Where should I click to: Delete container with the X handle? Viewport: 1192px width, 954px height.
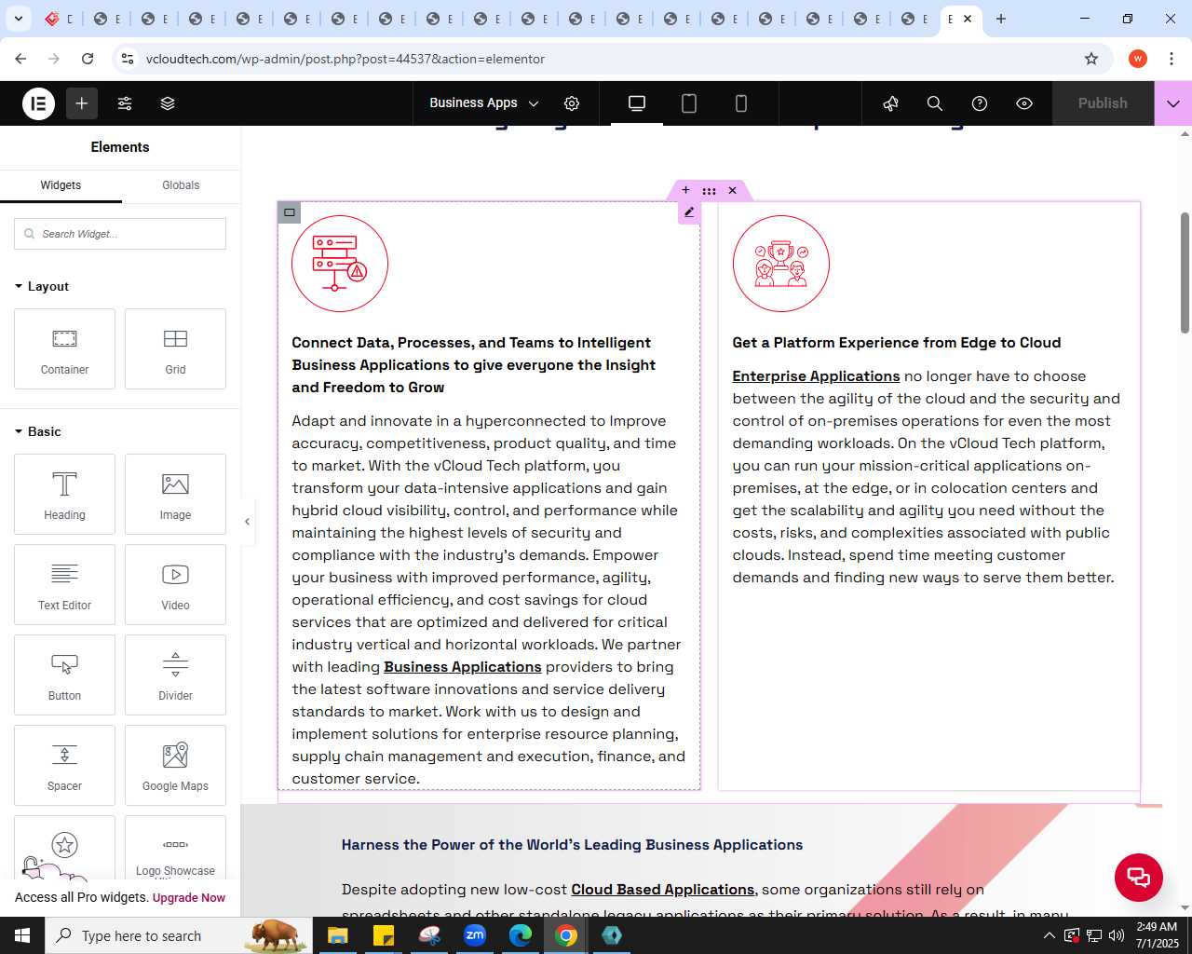click(733, 190)
